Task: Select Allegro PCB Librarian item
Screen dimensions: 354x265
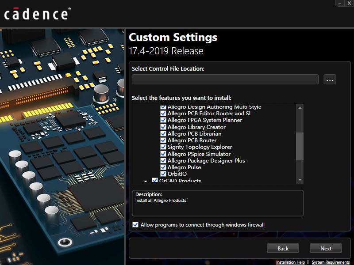Action: [x=194, y=134]
